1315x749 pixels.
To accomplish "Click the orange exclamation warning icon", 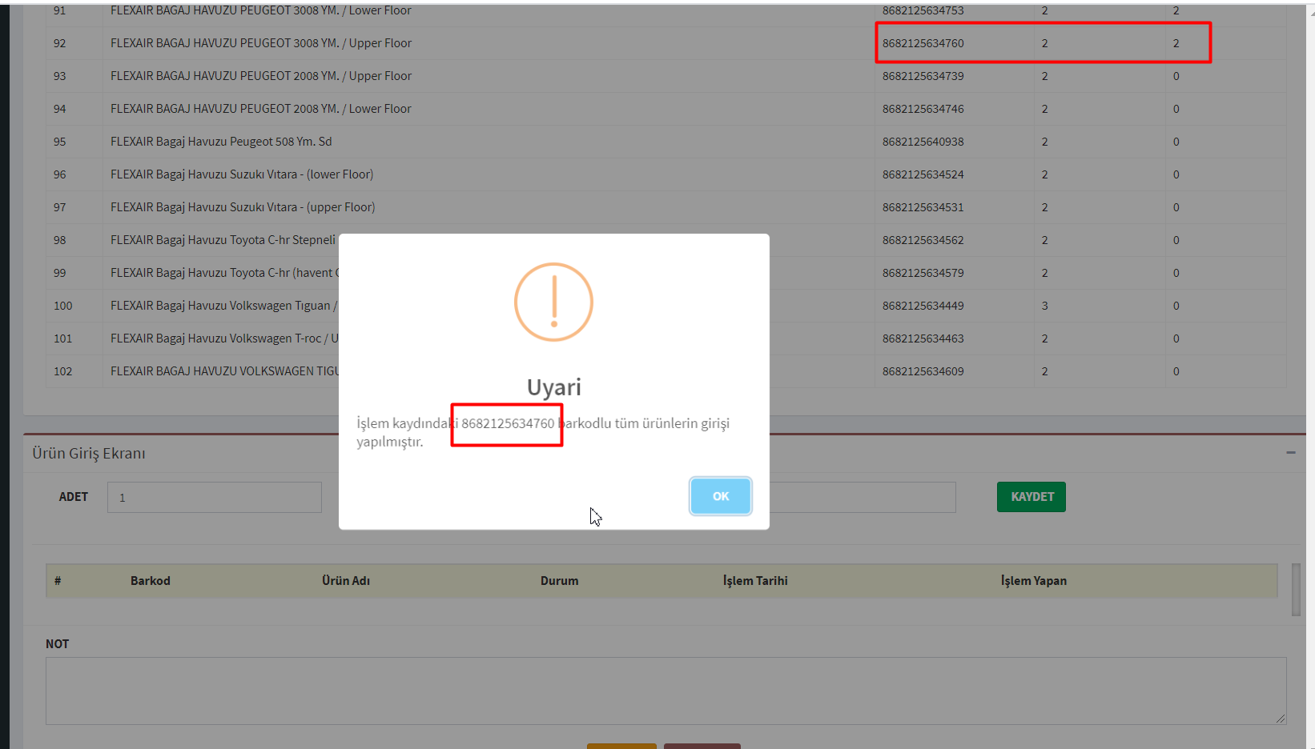I will tap(553, 302).
